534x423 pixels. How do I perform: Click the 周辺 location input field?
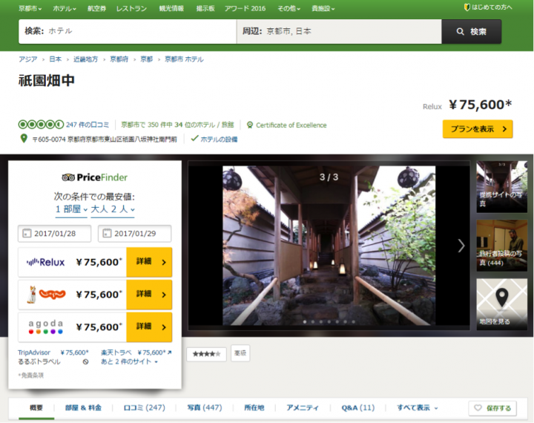(x=339, y=31)
